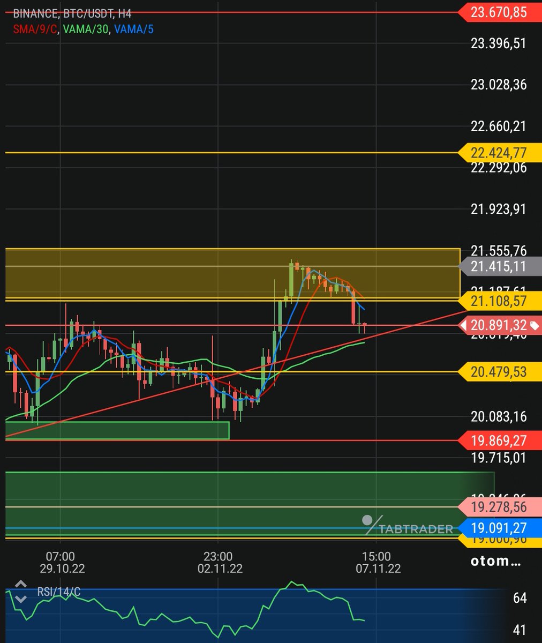The width and height of the screenshot is (542, 643).
Task: Click the green RSI line in the lower panel
Action: 185,610
